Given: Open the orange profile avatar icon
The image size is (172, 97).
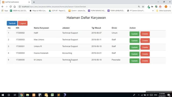Looking at the screenshot, I should coord(166,6).
